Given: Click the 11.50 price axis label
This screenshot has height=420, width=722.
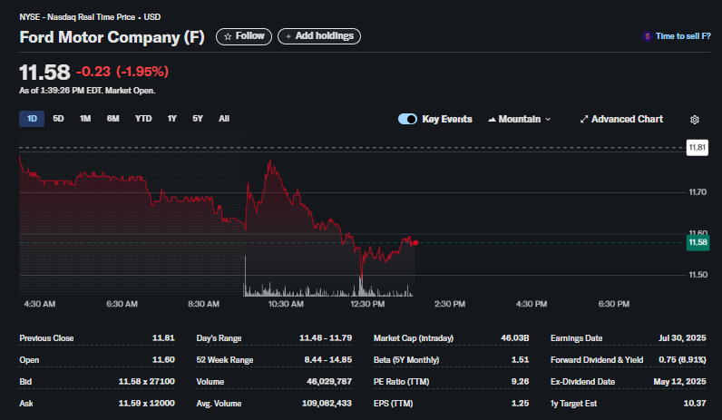Looking at the screenshot, I should [698, 275].
